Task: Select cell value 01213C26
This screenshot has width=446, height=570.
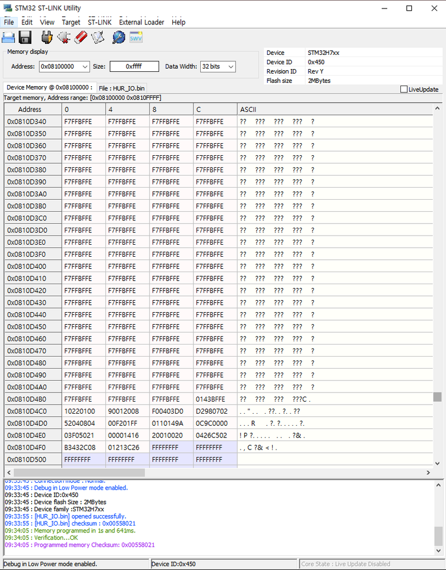Action: 128,447
